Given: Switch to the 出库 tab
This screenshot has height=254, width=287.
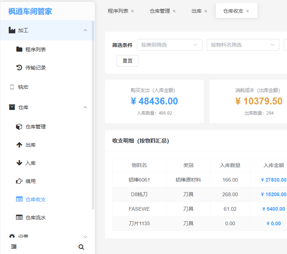Looking at the screenshot, I should [197, 11].
